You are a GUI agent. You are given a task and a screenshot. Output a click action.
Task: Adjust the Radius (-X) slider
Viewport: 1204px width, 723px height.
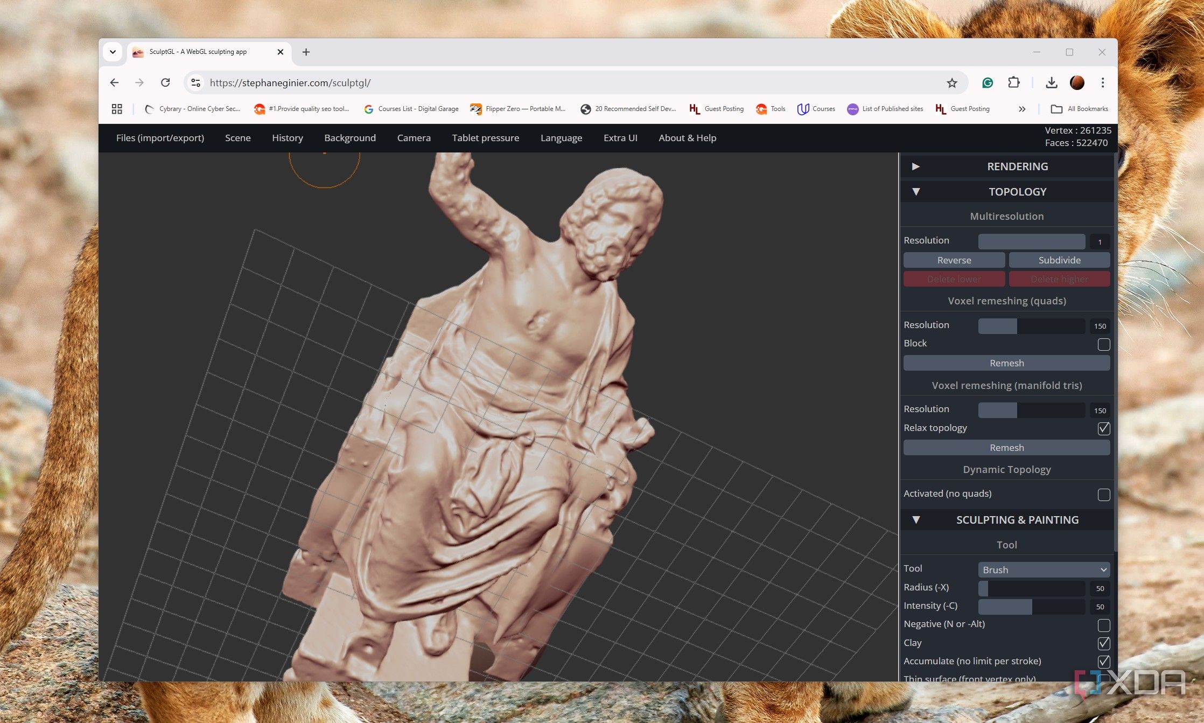click(x=1031, y=588)
